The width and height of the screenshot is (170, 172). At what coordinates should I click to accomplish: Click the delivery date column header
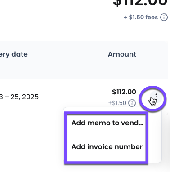14,54
